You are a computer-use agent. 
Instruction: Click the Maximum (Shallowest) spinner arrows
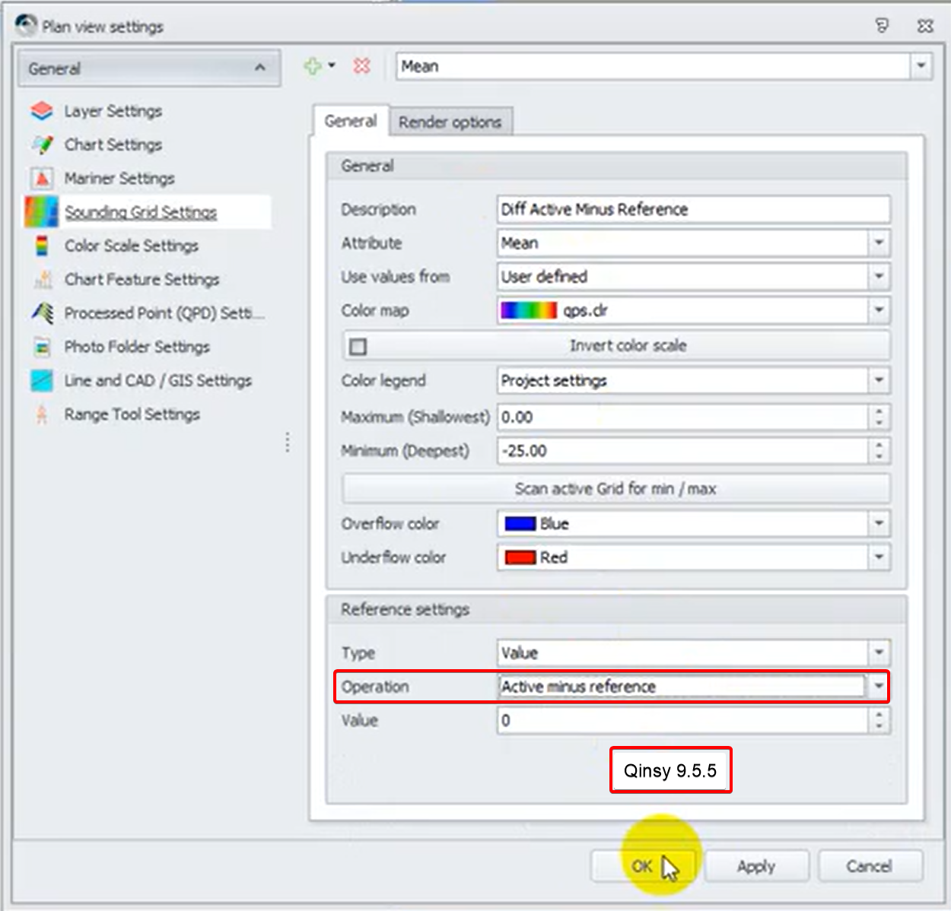coord(879,417)
